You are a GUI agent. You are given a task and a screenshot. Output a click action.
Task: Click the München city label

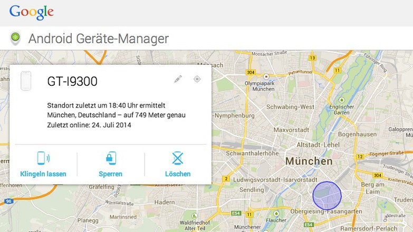pyautogui.click(x=309, y=161)
